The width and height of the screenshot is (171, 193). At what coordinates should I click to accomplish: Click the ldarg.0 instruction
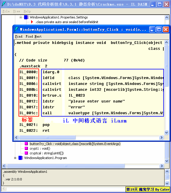click(51, 72)
